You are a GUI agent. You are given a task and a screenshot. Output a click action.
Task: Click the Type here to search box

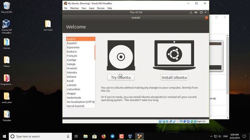click(40, 136)
